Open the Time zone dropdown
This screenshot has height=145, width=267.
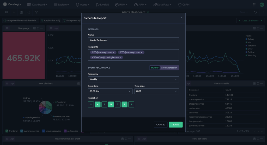pos(157,91)
